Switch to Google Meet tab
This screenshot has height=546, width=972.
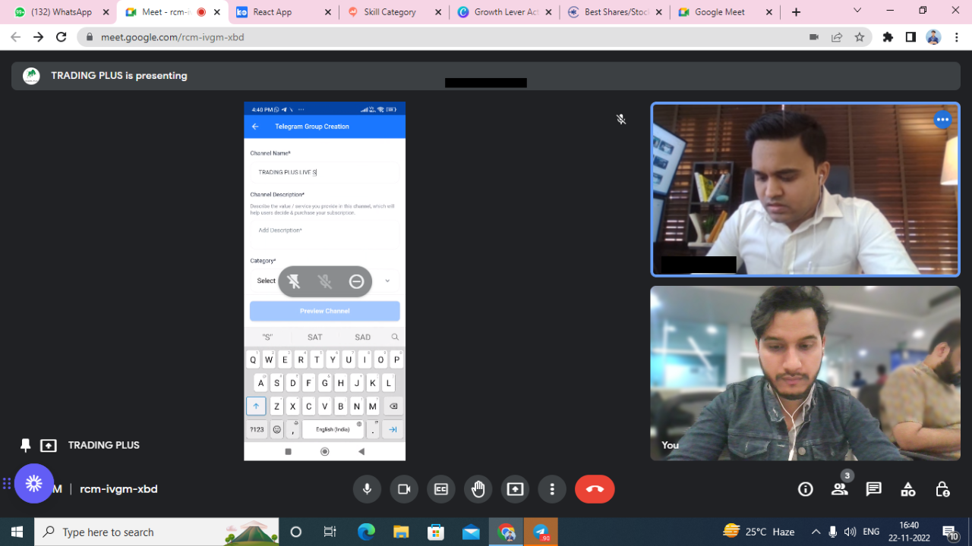coord(724,12)
